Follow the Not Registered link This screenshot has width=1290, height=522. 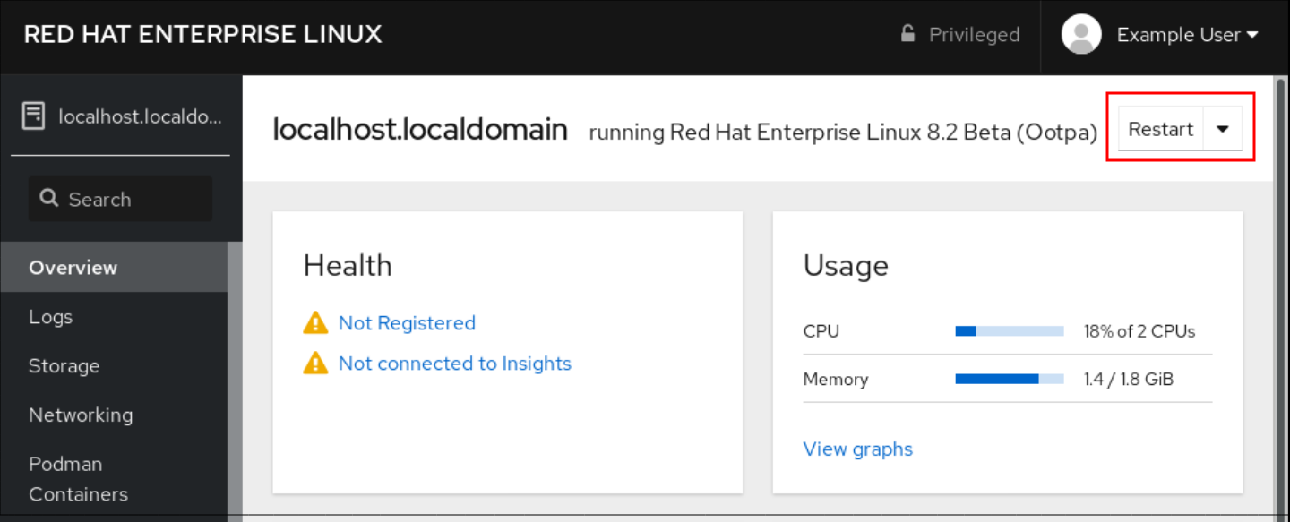(x=407, y=323)
